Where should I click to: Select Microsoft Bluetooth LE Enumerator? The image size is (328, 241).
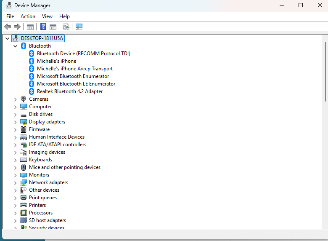coord(76,84)
